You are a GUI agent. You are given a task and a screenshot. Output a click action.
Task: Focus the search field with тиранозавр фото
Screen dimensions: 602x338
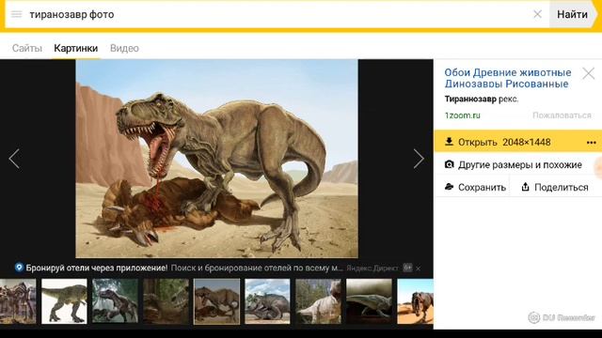click(277, 14)
